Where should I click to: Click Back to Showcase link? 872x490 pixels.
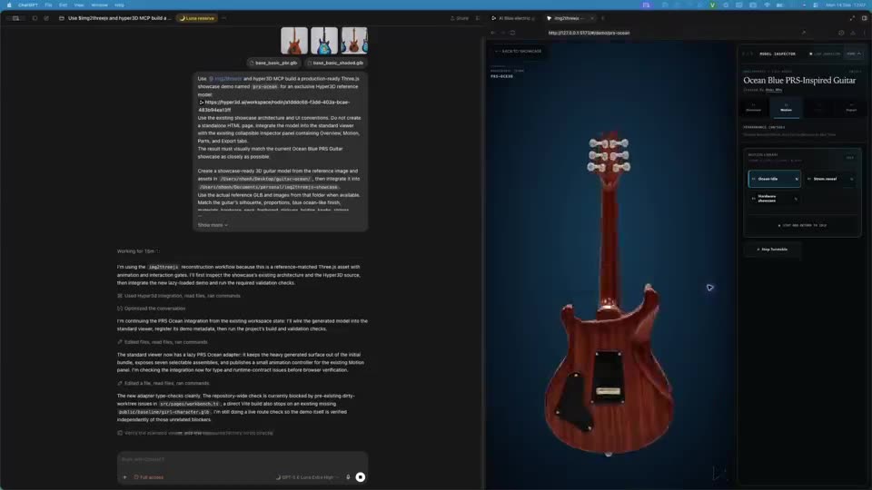click(x=519, y=51)
